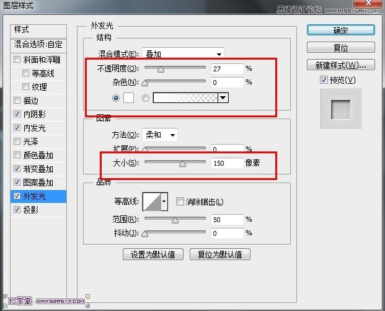The height and width of the screenshot is (311, 385).
Task: Click the 范围 range slider handle
Action: pyautogui.click(x=175, y=220)
